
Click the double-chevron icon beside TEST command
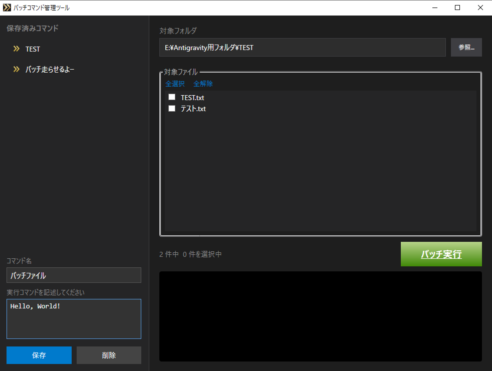(17, 49)
